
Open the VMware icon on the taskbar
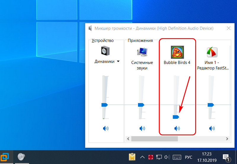pos(4,157)
